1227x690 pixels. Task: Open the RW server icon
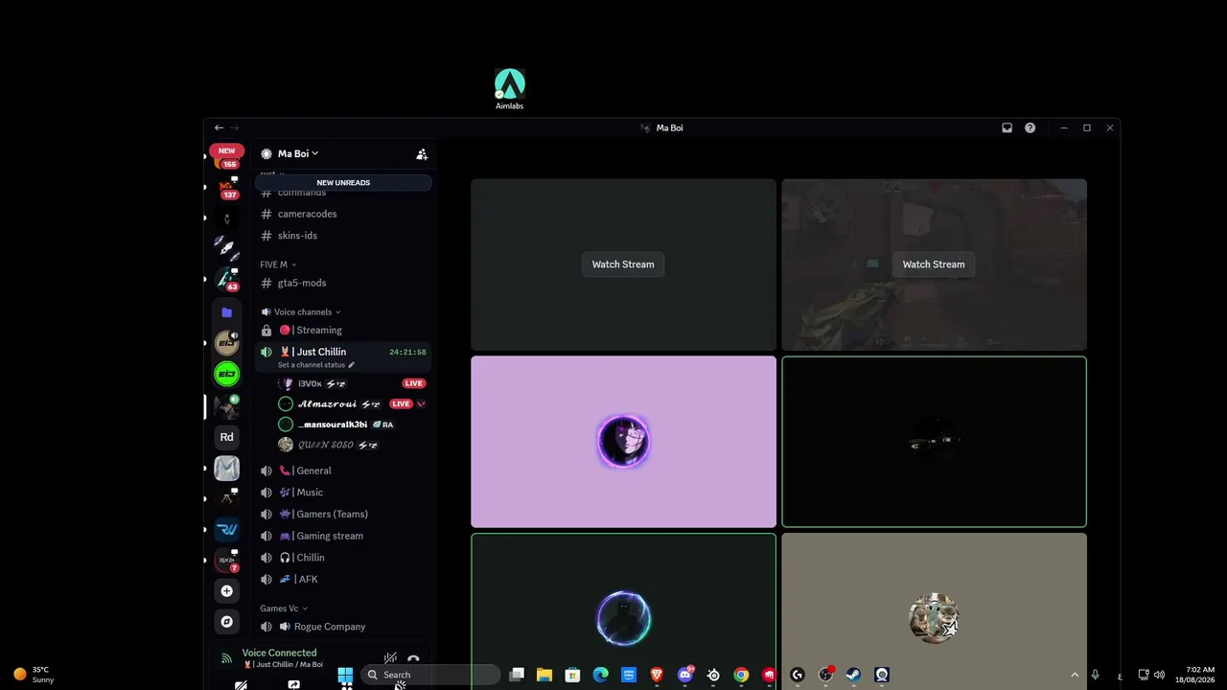pyautogui.click(x=226, y=530)
